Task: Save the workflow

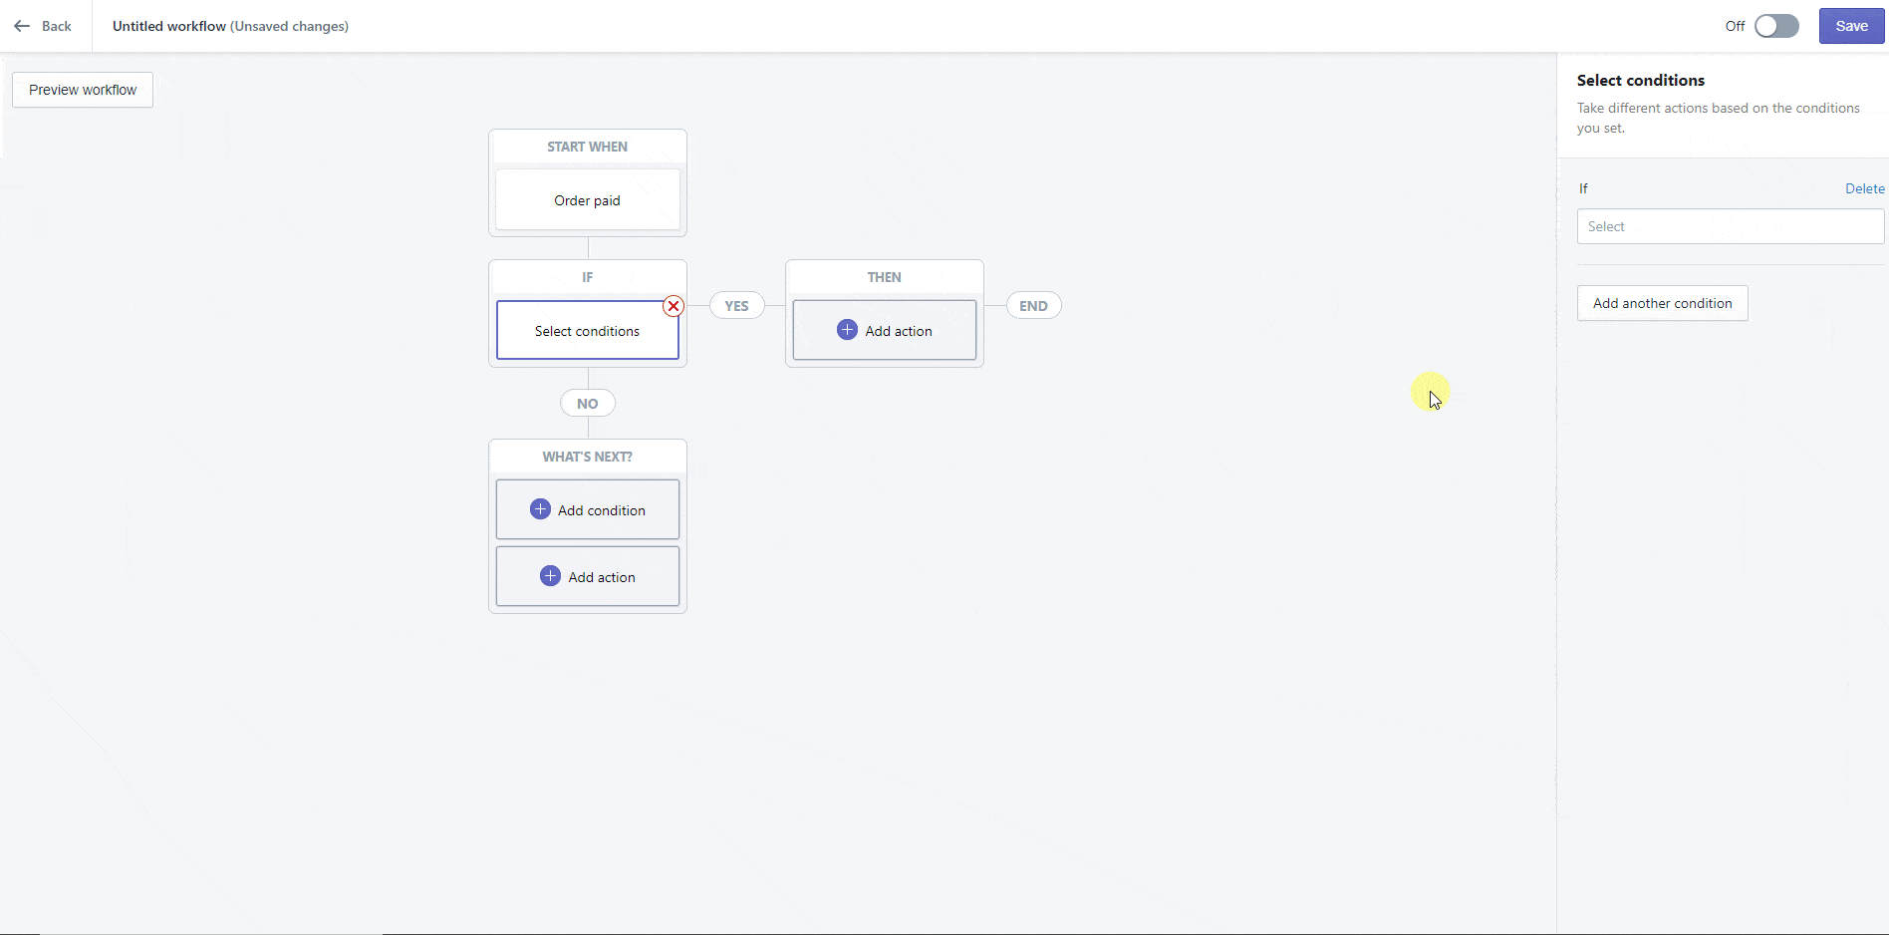Action: pos(1850,26)
